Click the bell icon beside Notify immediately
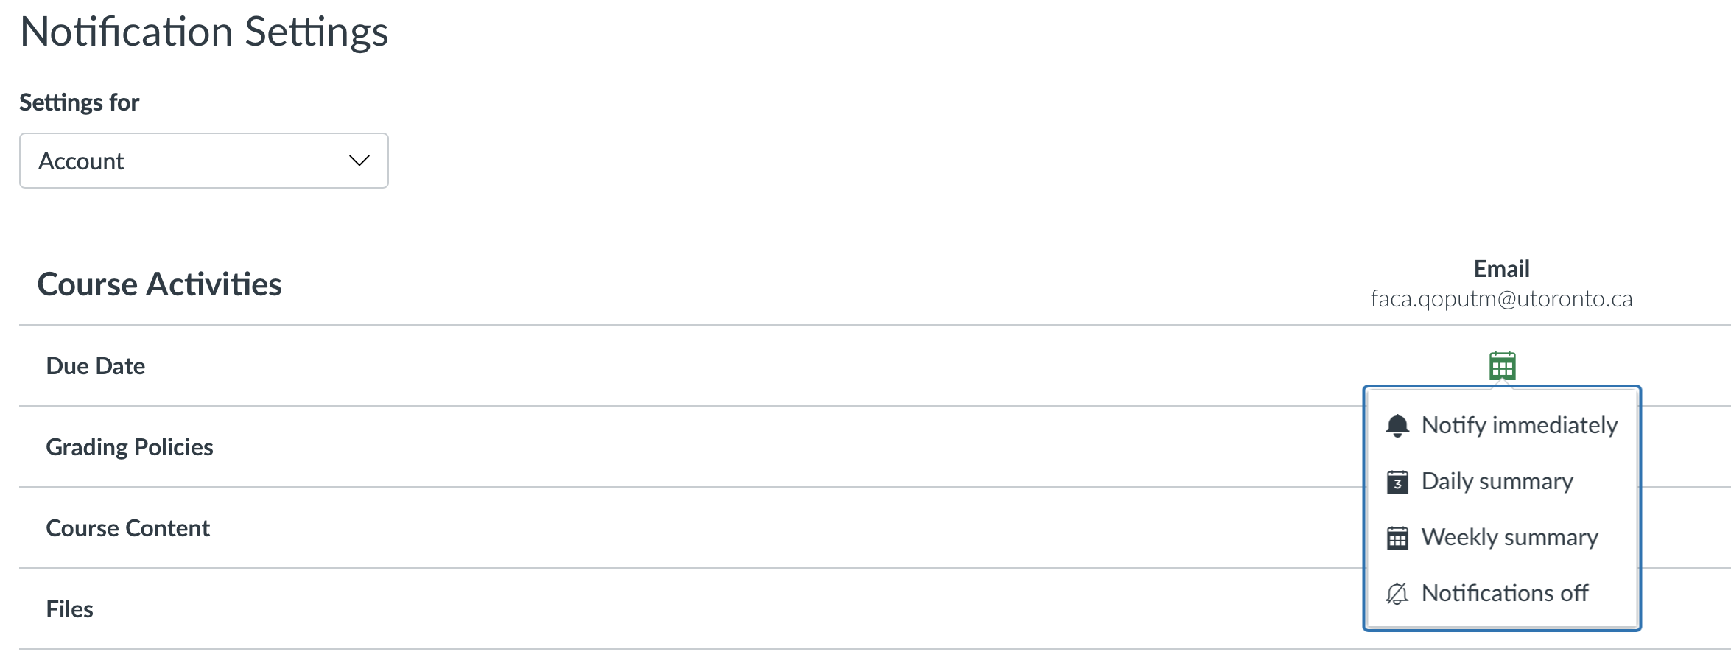 1397,426
